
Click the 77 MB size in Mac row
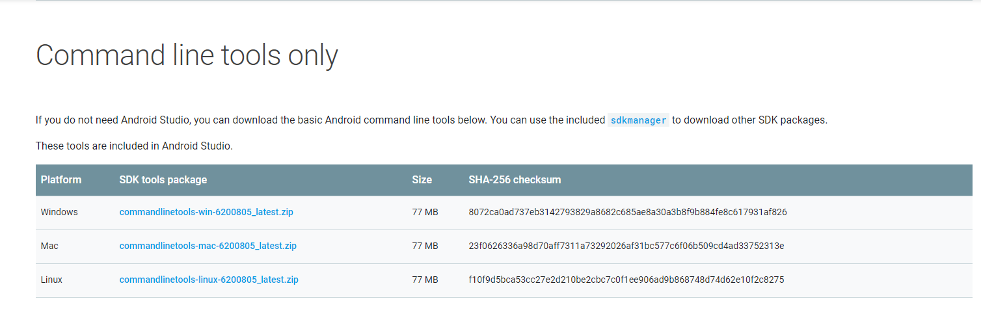click(x=425, y=246)
